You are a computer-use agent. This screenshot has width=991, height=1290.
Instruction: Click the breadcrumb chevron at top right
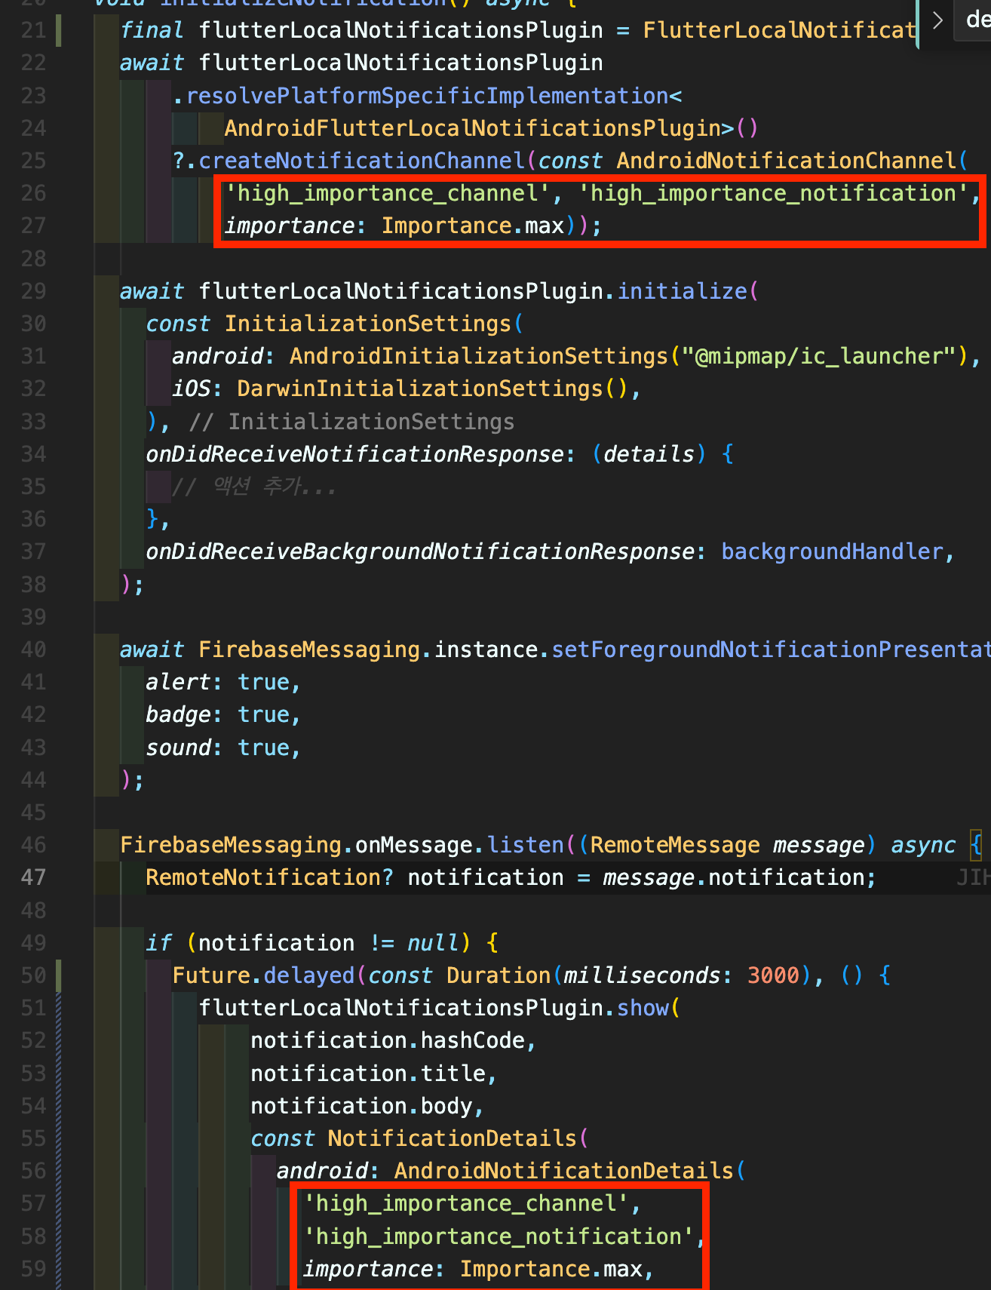[937, 20]
